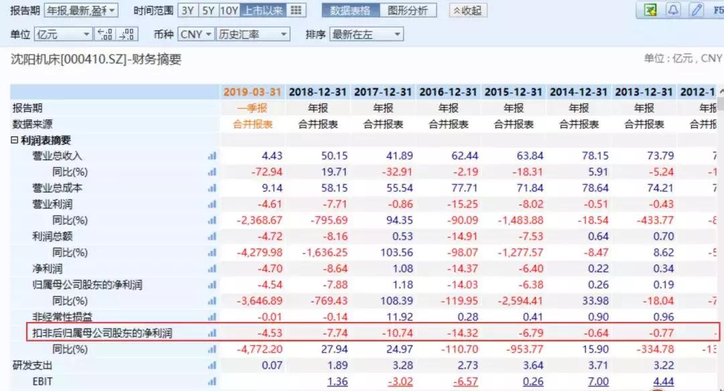Open EBIT value 1.36 link

click(x=337, y=382)
